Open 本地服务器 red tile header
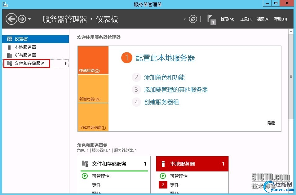 [x=192, y=164]
